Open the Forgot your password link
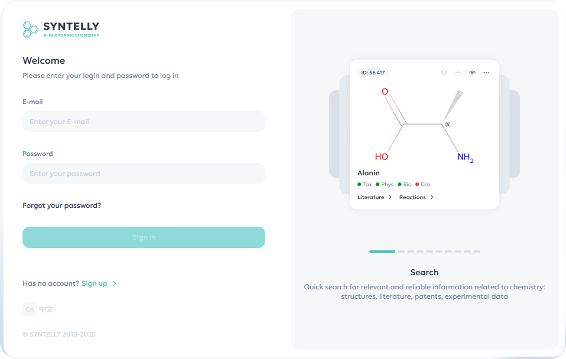Image resolution: width=566 pixels, height=359 pixels. click(61, 205)
